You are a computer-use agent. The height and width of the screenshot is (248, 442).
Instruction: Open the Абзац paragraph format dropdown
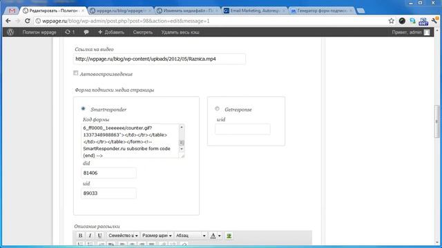(x=191, y=236)
